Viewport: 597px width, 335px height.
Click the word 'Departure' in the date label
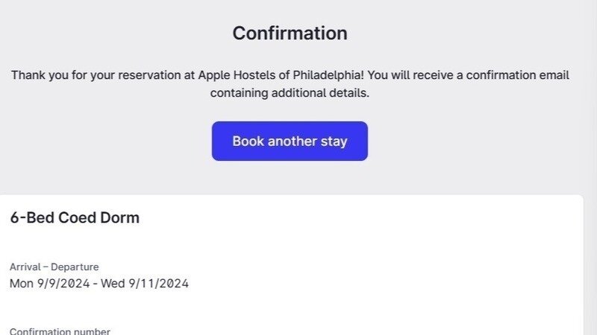tap(75, 267)
